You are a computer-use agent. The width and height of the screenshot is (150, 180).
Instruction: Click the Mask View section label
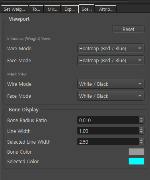point(17,74)
